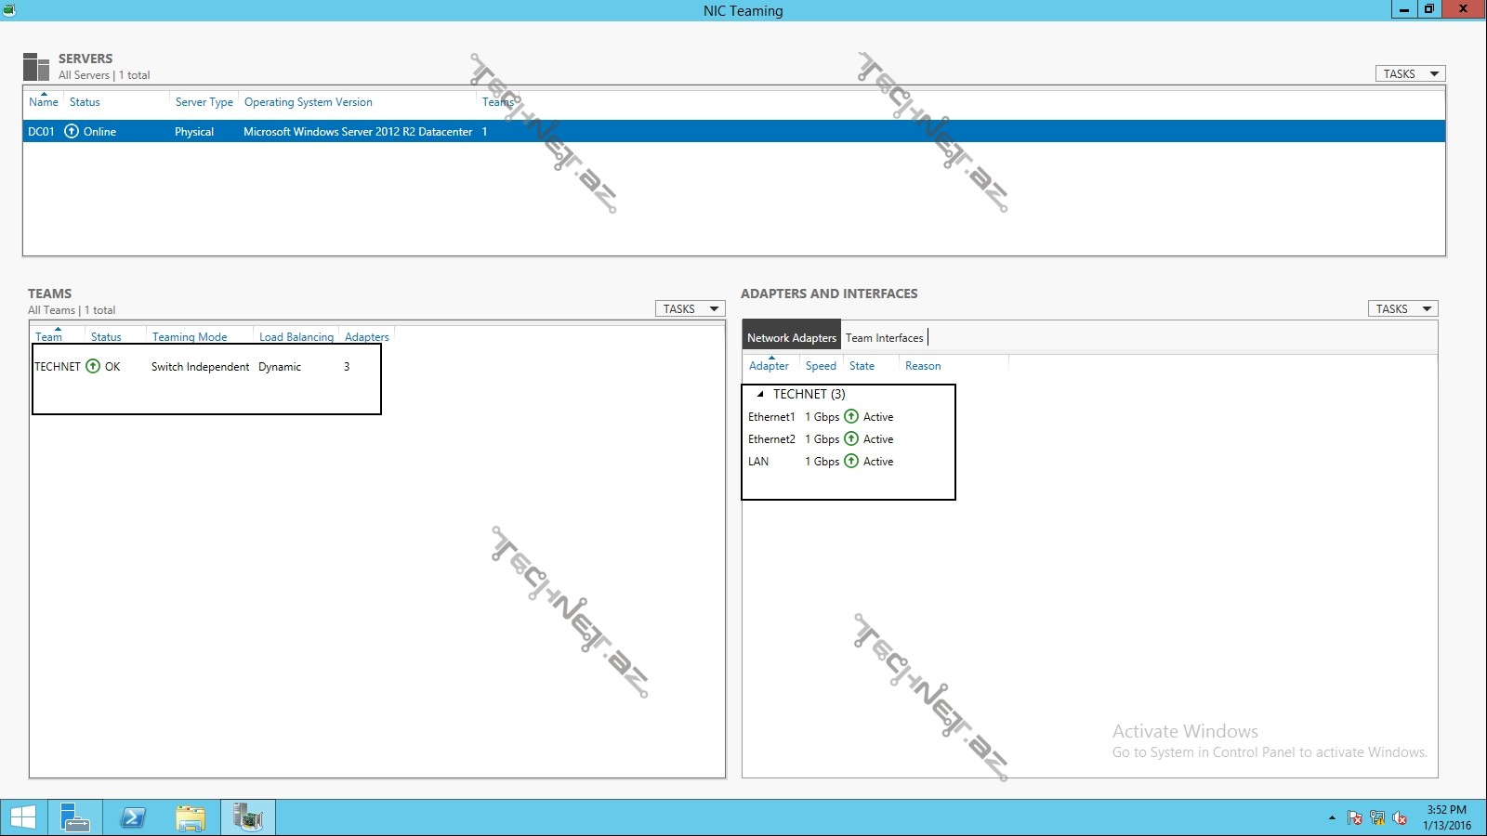Switch to the Team Interfaces tab
Screen dimensions: 1487x836
tap(884, 338)
